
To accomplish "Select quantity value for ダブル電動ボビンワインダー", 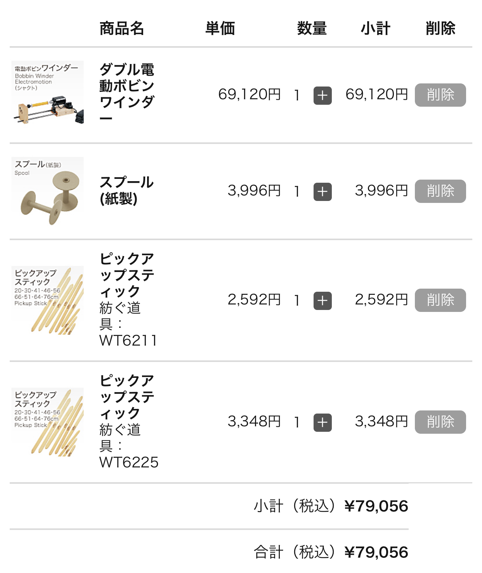I will click(297, 95).
